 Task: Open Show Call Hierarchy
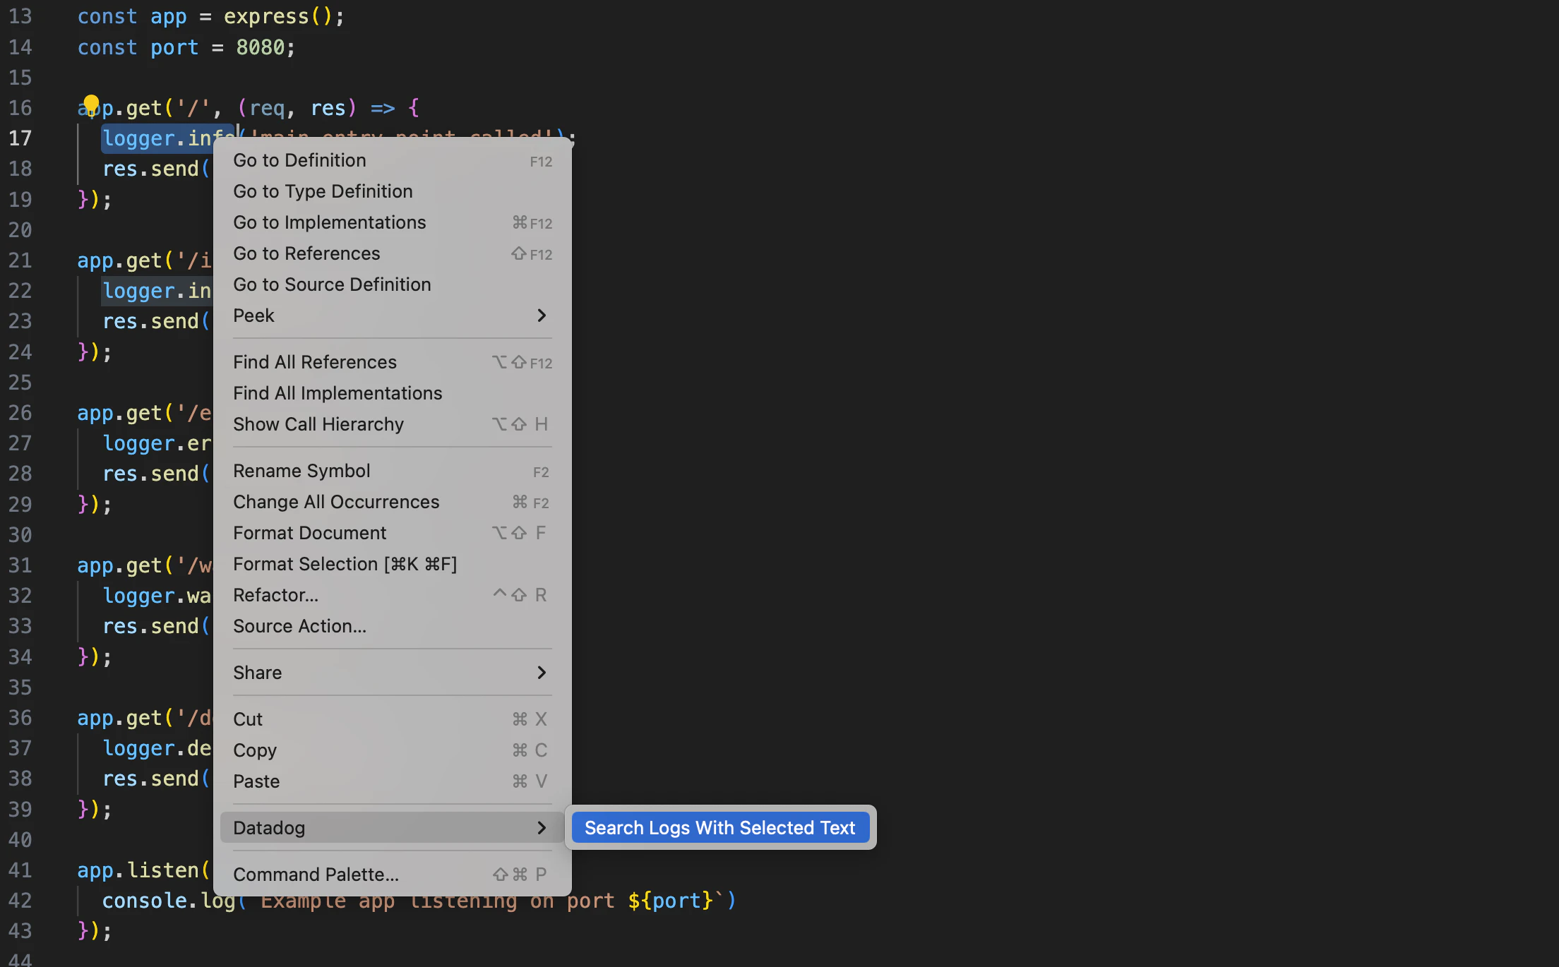[318, 424]
